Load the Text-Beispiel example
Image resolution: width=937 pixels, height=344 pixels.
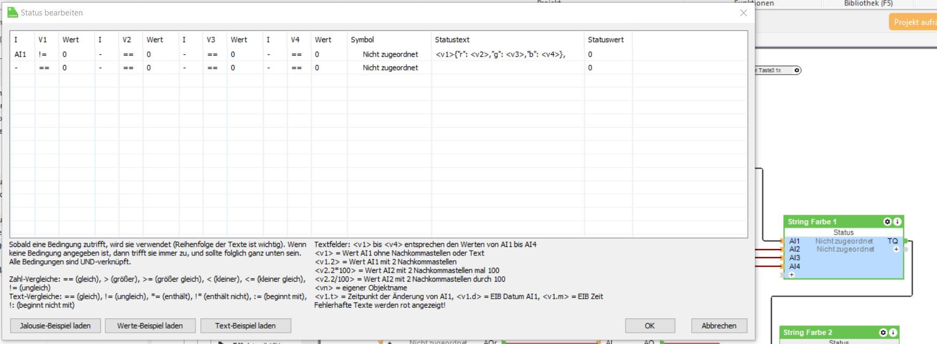pyautogui.click(x=245, y=325)
